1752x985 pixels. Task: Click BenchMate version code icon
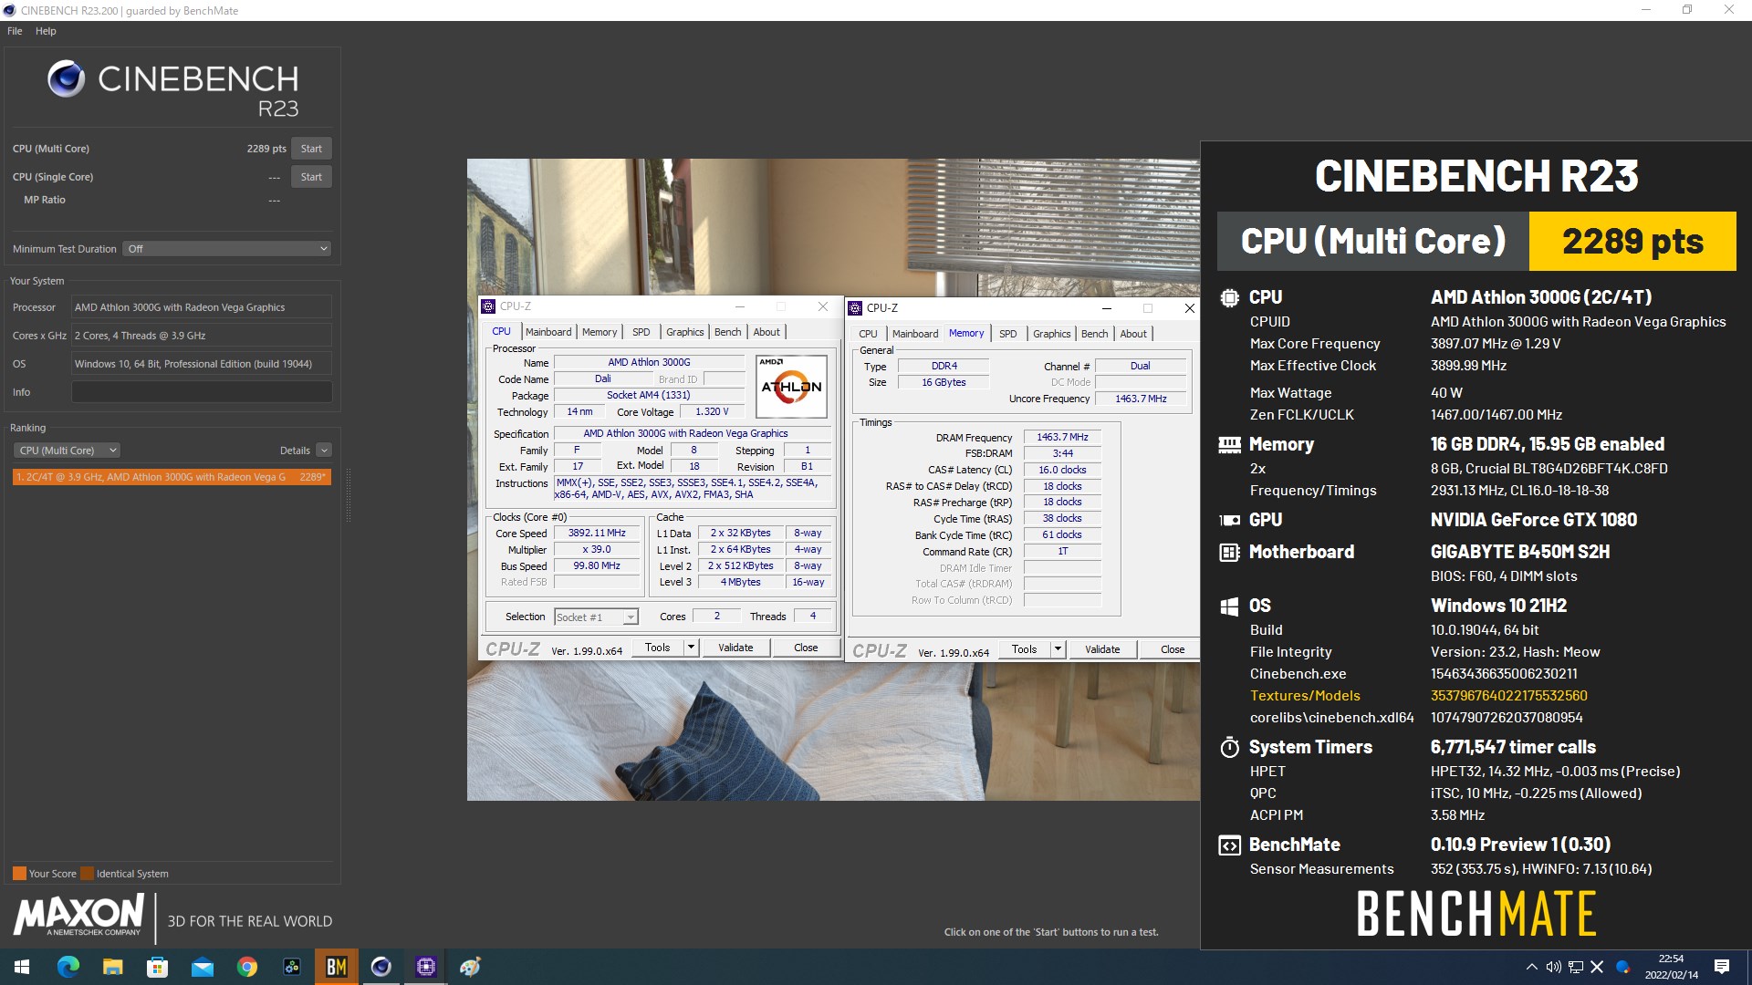[x=1229, y=845]
